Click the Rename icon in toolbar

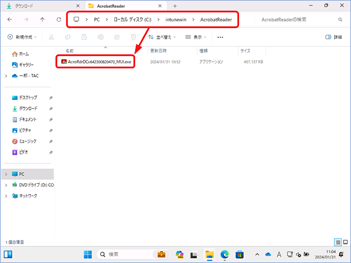click(100, 37)
